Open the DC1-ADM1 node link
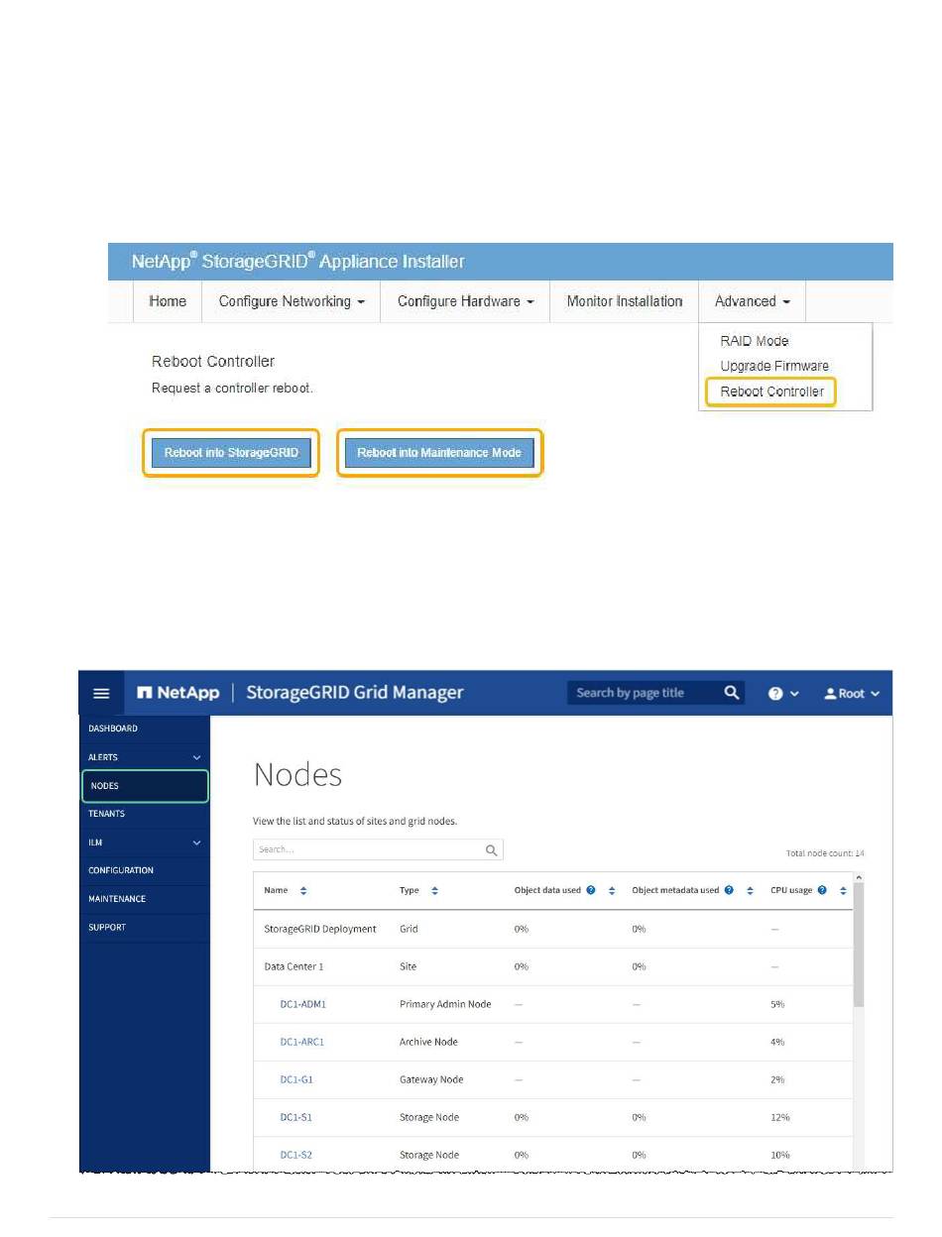Viewport: 942px width, 1237px height. [x=303, y=1004]
